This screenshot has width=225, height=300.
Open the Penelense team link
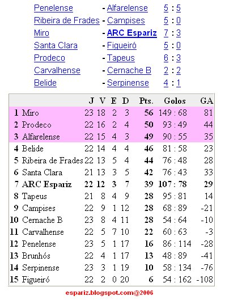[53, 8]
